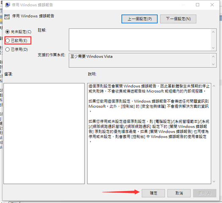Maximize the policy dialog window
The width and height of the screenshot is (222, 203).
point(197,5)
